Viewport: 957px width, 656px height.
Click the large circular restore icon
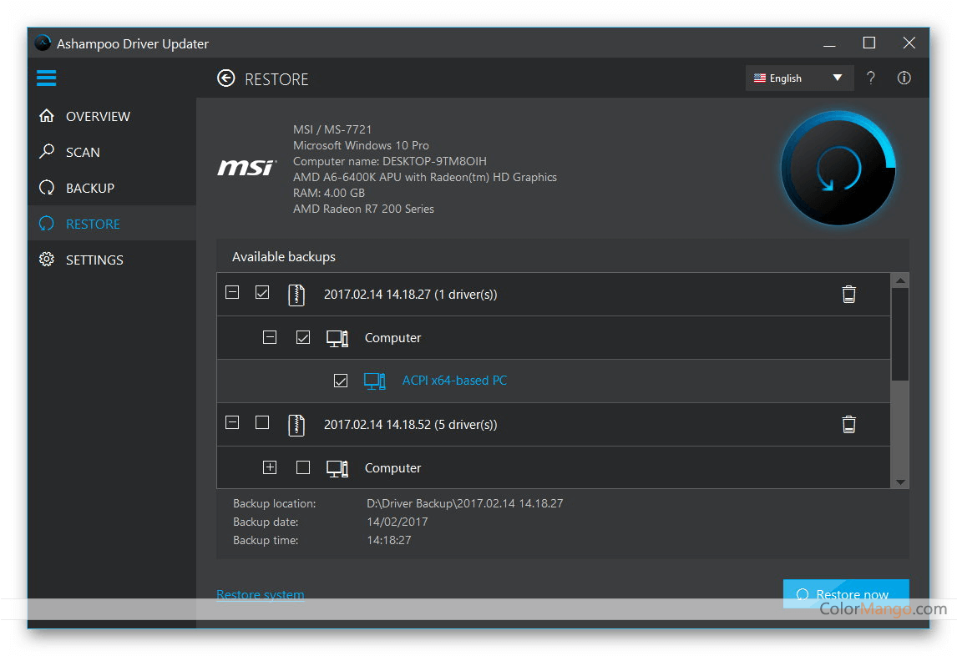coord(838,169)
